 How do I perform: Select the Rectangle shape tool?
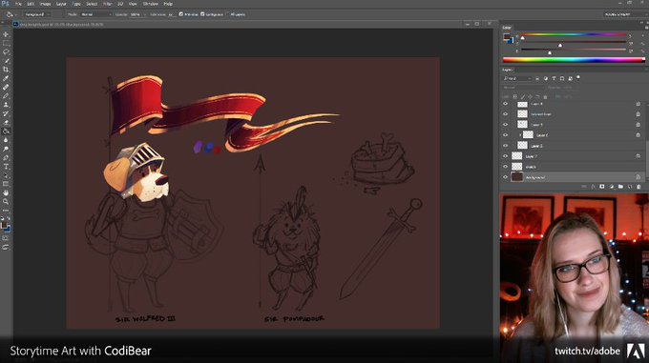point(6,184)
